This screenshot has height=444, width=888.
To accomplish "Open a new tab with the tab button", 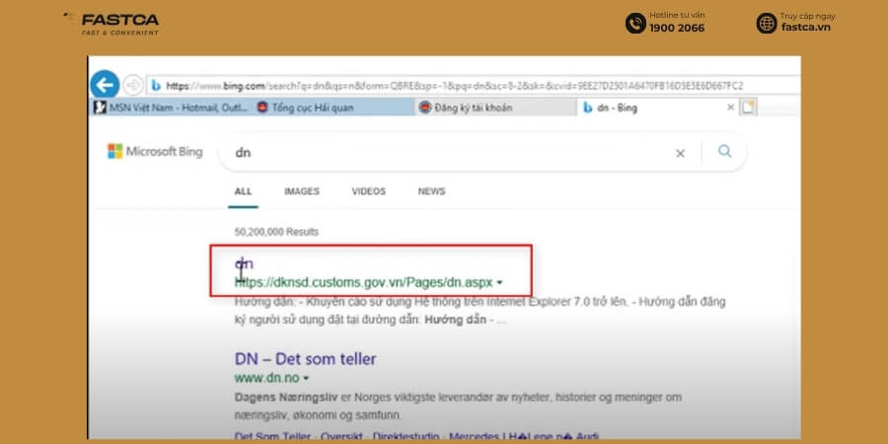I will click(749, 107).
